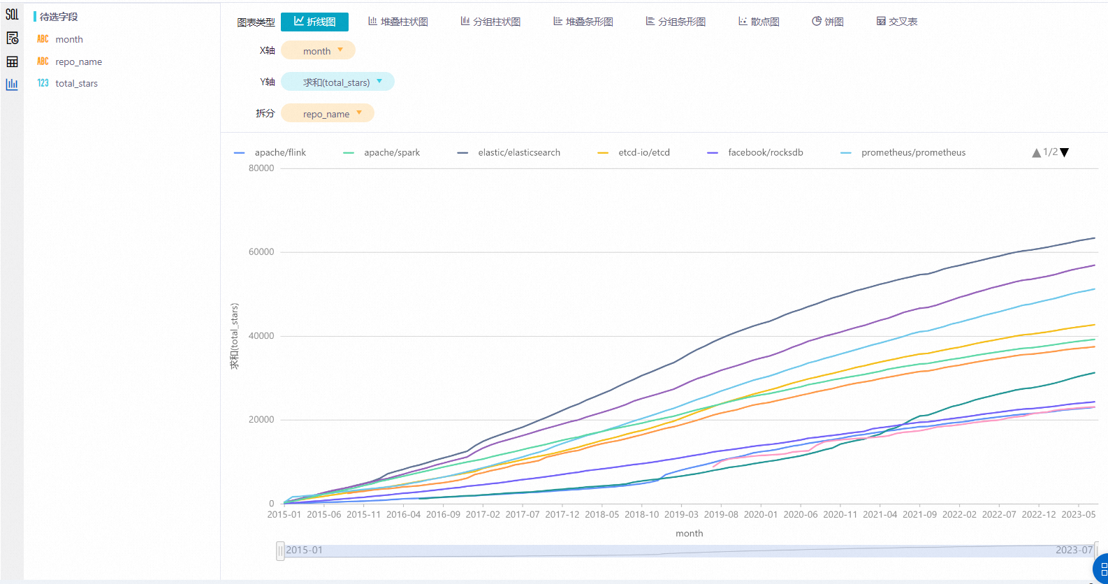Click the 2015-01 x-axis tick label

pyautogui.click(x=284, y=514)
